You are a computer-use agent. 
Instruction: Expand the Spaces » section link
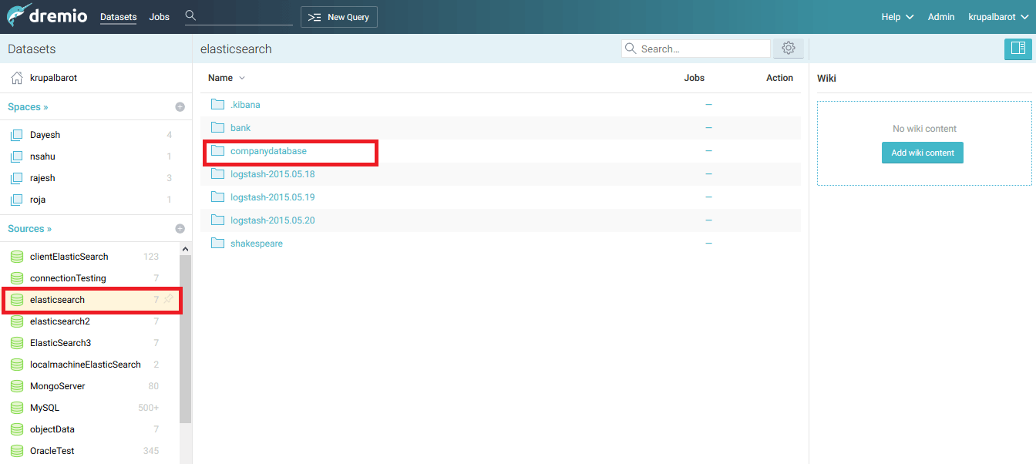click(28, 107)
